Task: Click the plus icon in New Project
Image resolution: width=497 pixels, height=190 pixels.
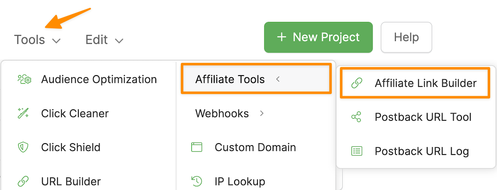Action: pos(282,37)
